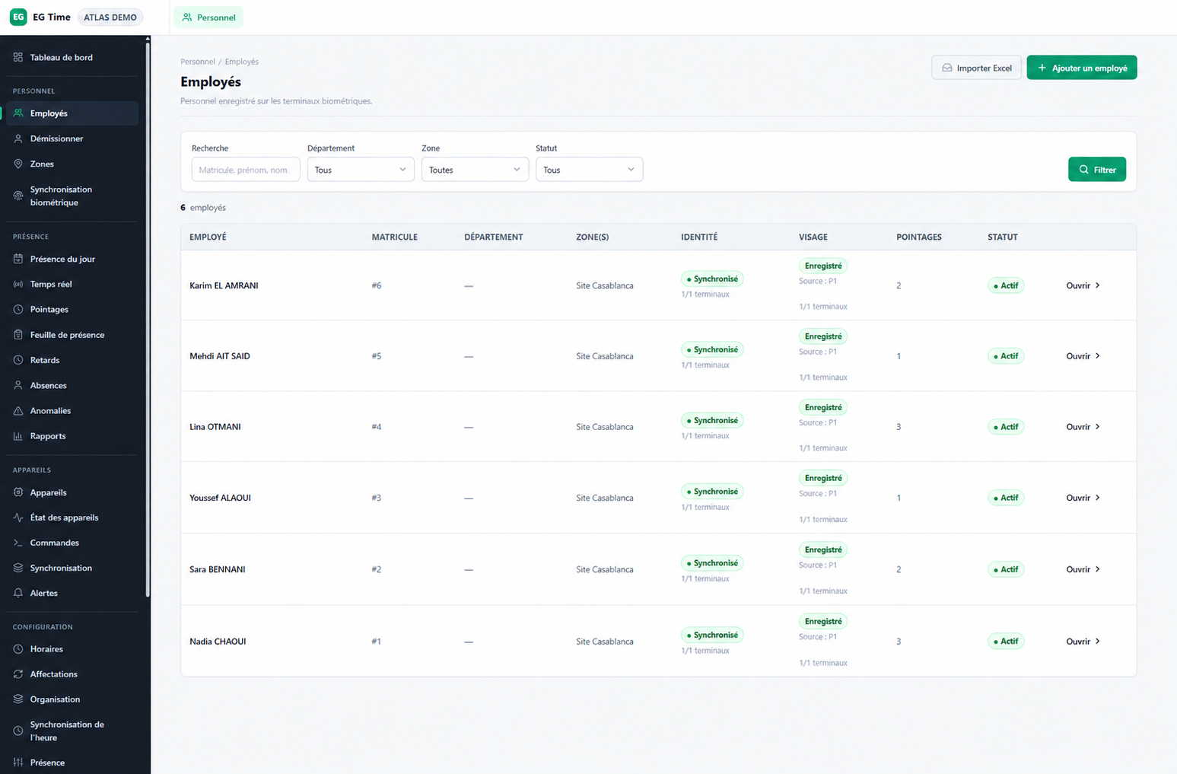Click the Pointages clock icon

click(18, 309)
